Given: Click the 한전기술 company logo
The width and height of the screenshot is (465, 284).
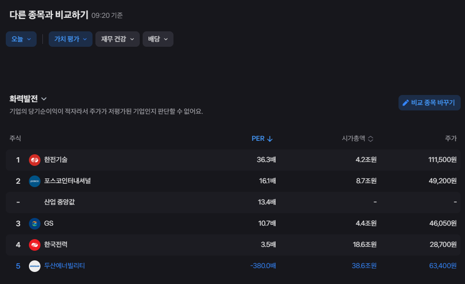Looking at the screenshot, I should point(35,160).
